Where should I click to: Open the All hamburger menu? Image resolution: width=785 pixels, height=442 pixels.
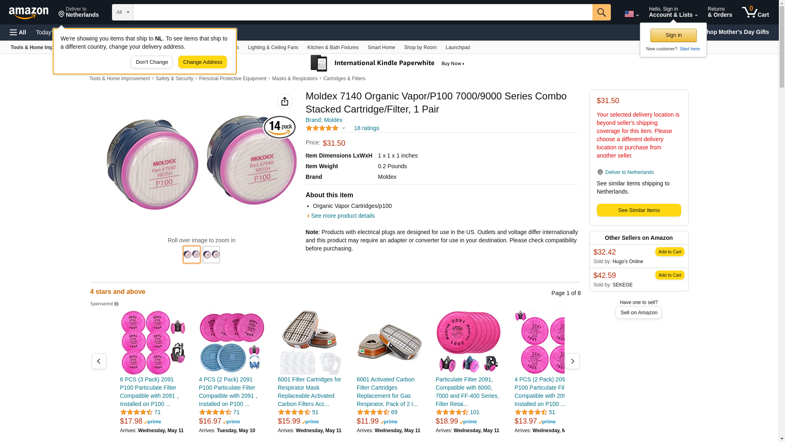[x=18, y=32]
